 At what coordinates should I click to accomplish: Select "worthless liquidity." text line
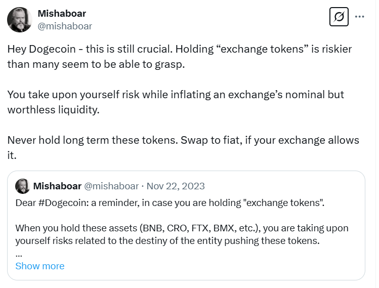coord(54,110)
